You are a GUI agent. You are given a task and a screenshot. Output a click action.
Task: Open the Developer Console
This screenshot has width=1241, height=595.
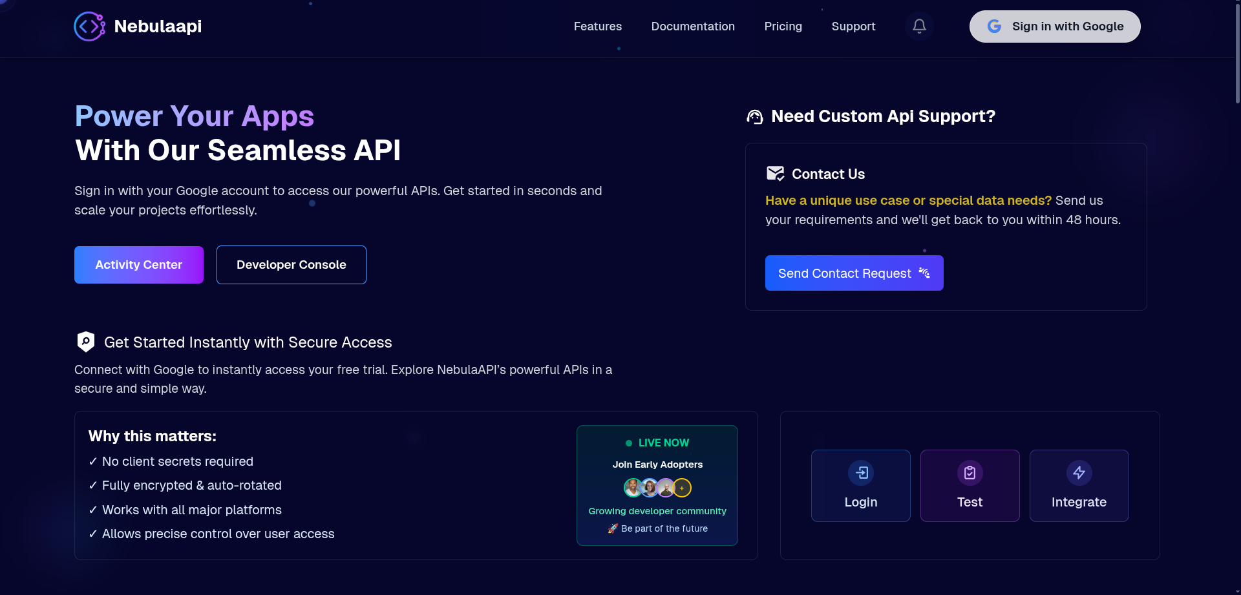coord(291,264)
